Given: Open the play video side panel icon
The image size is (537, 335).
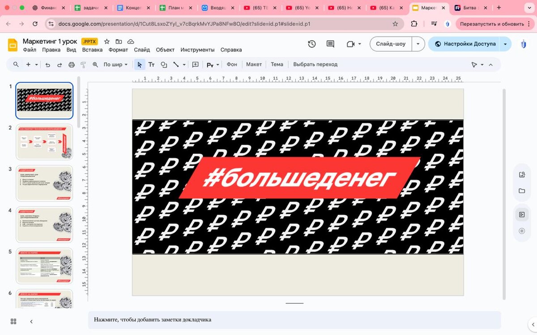Looking at the screenshot, I should click(x=522, y=215).
